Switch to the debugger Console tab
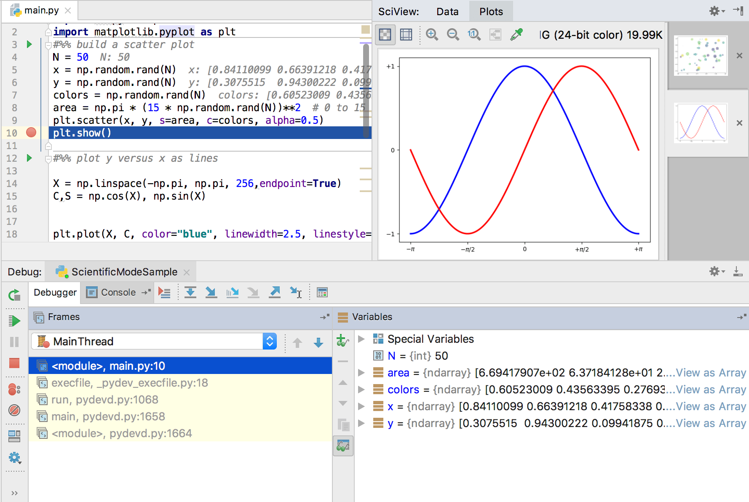The height and width of the screenshot is (502, 749). pos(112,292)
